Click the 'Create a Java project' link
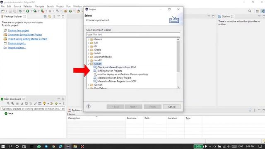Screen dimensions: 265x149 [18, 30]
